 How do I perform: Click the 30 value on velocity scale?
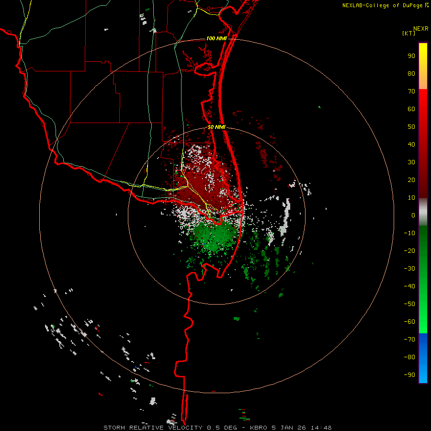411,162
